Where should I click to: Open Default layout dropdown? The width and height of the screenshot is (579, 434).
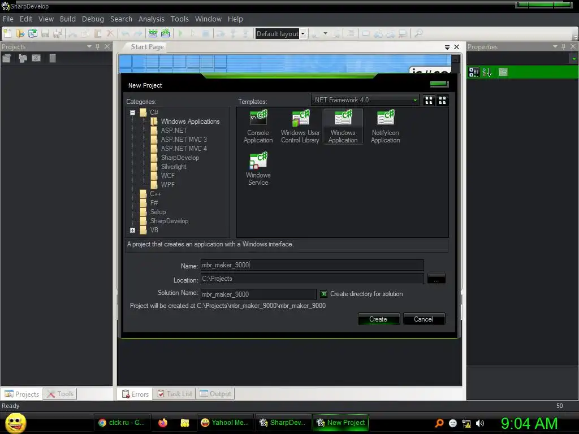[x=303, y=33]
